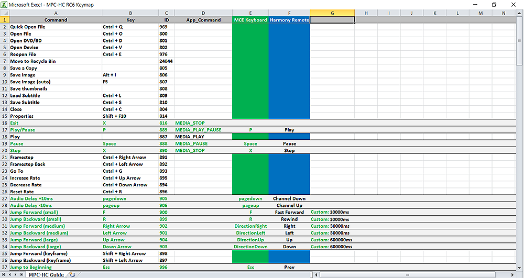The image size is (524, 278).
Task: Click the previous sheet navigation arrow
Action: click(x=10, y=275)
